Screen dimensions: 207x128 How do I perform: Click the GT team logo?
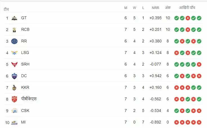[x=14, y=18]
